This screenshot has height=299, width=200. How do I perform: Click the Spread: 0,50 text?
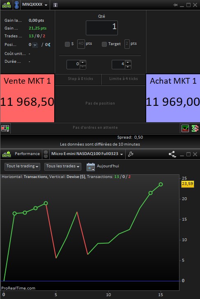click(x=130, y=137)
